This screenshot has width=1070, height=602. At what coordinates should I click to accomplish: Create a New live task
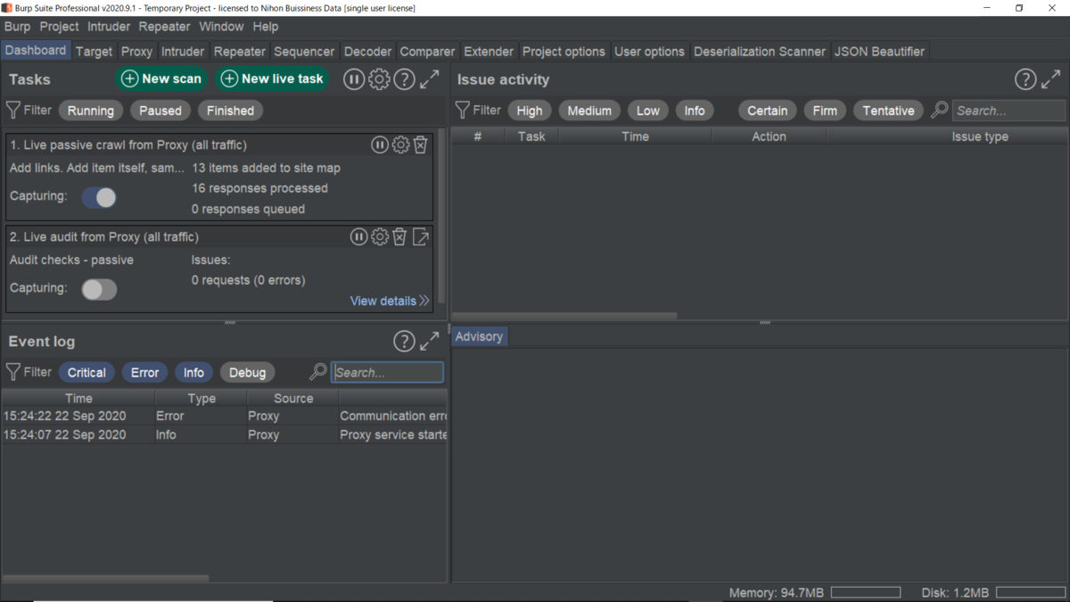pos(273,78)
